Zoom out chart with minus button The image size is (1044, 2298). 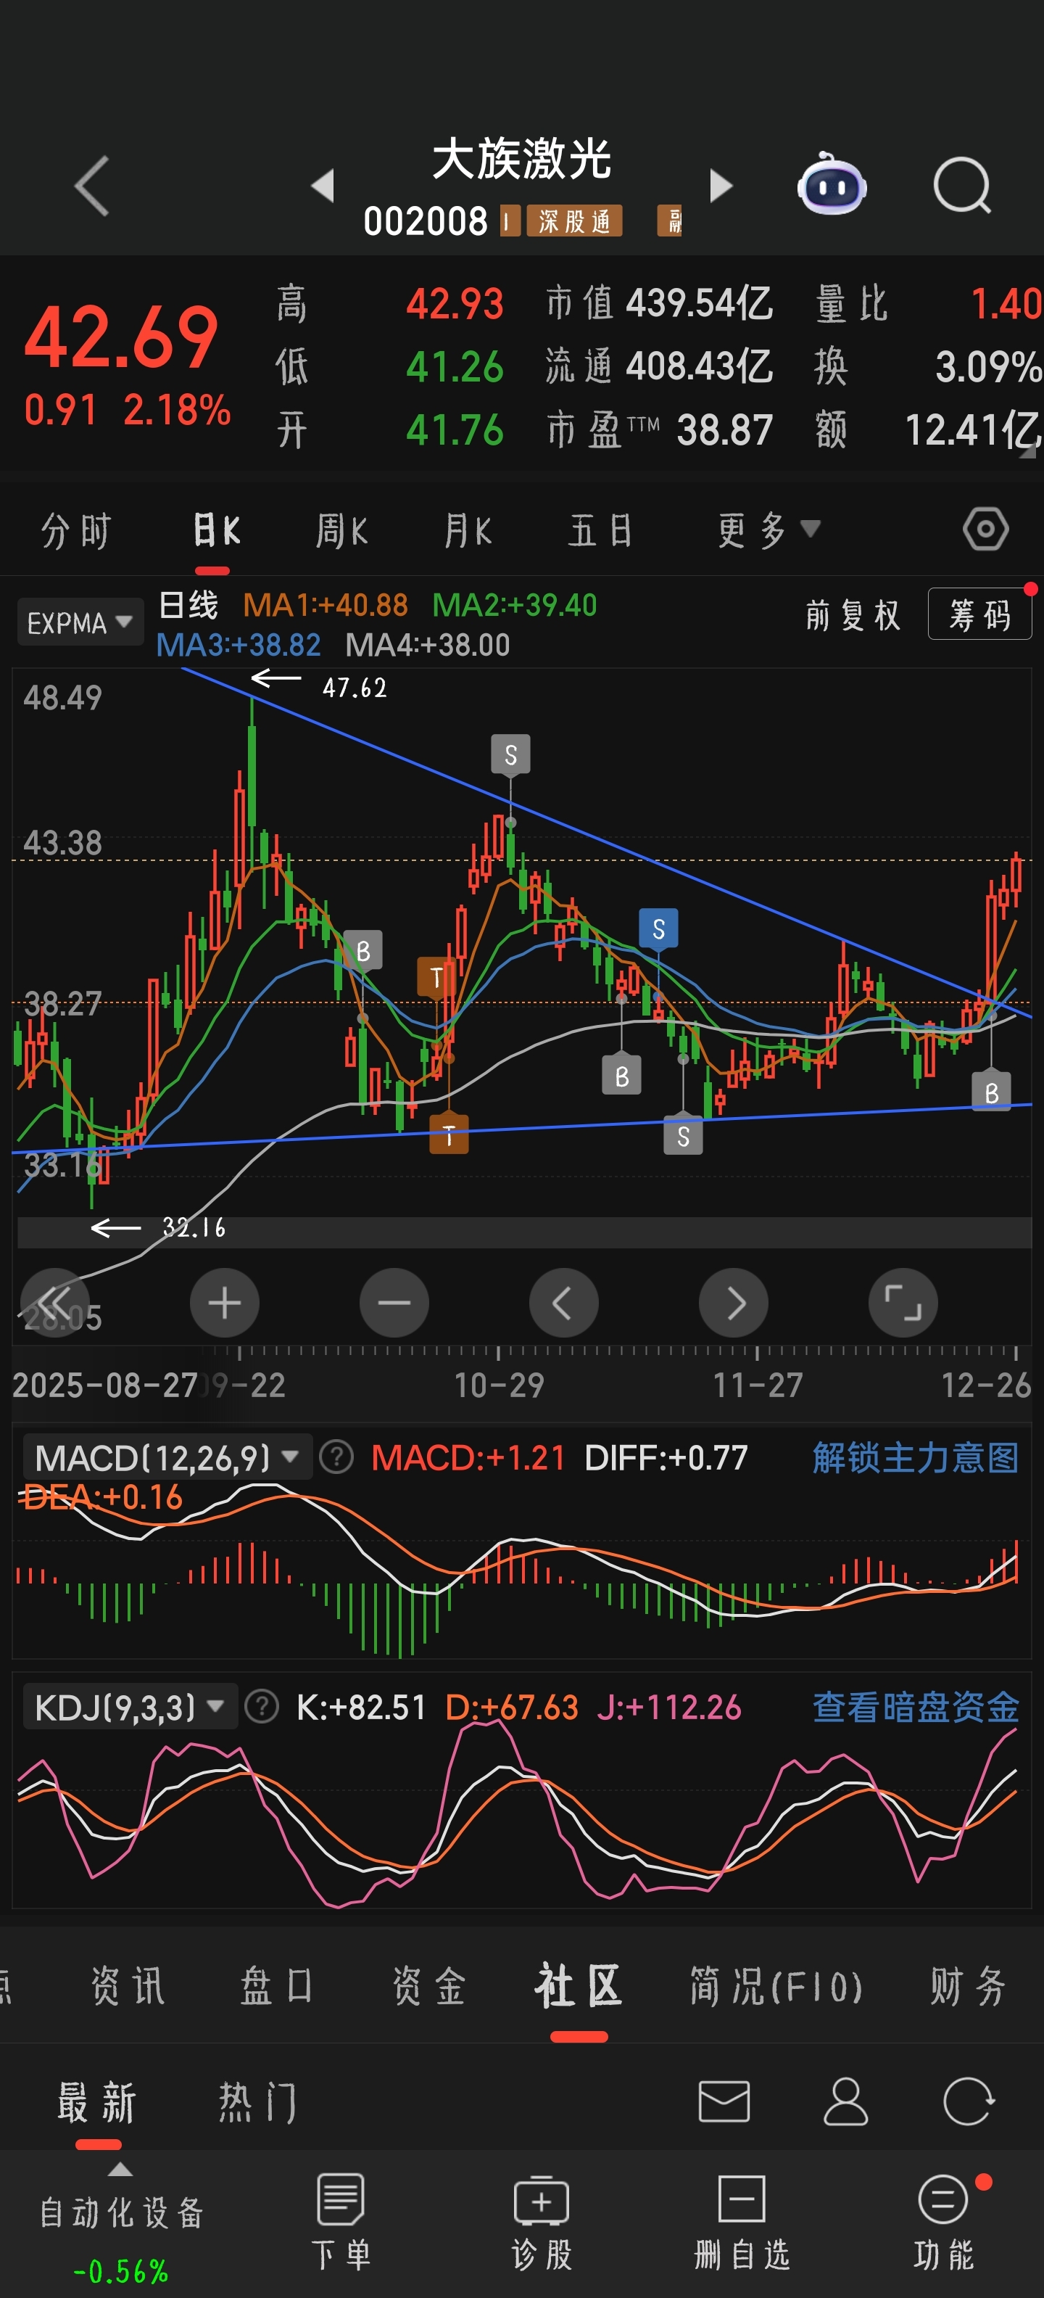pyautogui.click(x=394, y=1303)
